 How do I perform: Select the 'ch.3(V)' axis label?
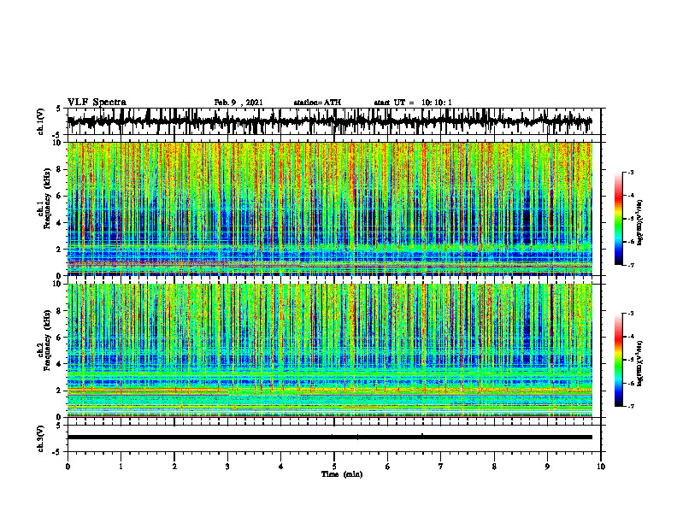point(41,438)
